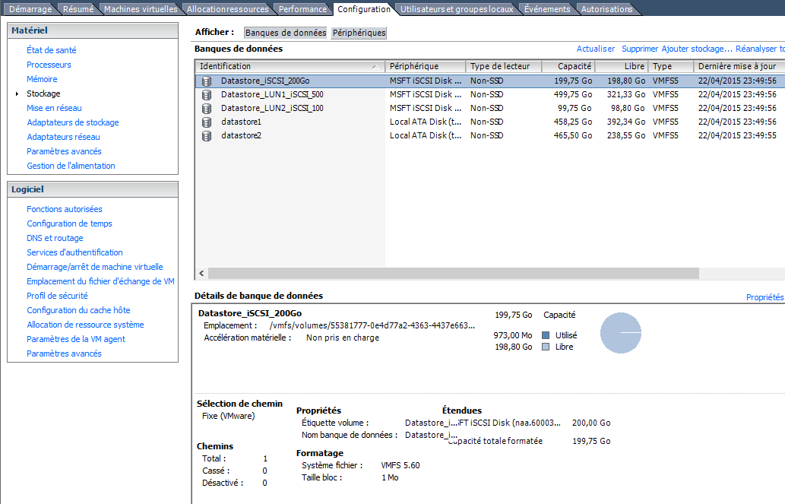
Task: Click the arrow marker beside Stockage
Action: [17, 94]
